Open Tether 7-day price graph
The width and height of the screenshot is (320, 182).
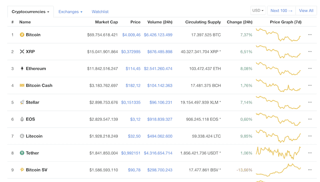[278, 153]
